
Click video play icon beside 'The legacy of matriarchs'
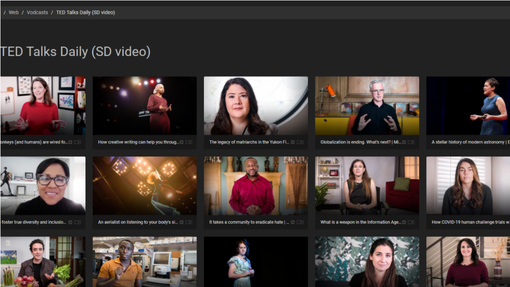pos(300,142)
